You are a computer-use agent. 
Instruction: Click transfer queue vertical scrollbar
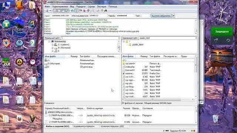[196, 115]
